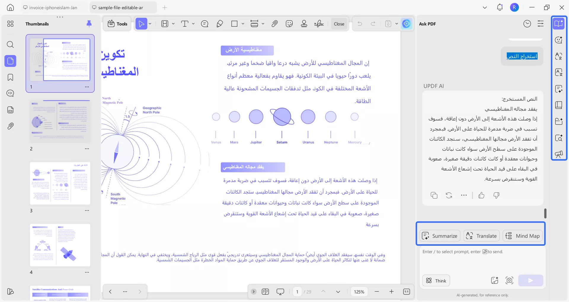Click the Mind Map button
The image size is (569, 302).
[522, 236]
